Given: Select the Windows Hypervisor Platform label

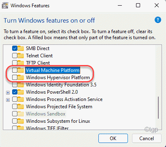Looking at the screenshot, I should (x=58, y=78).
